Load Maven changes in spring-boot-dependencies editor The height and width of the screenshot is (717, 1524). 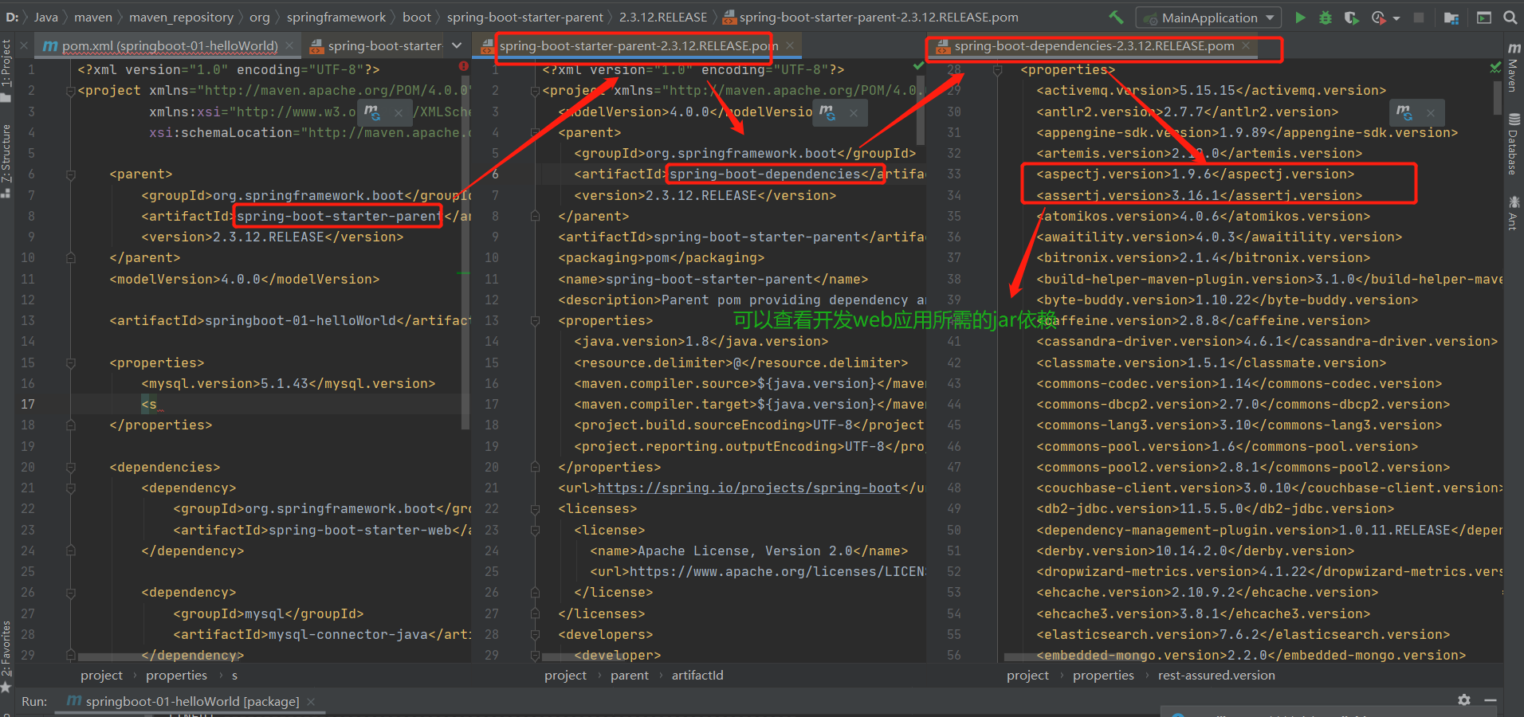tap(1404, 112)
